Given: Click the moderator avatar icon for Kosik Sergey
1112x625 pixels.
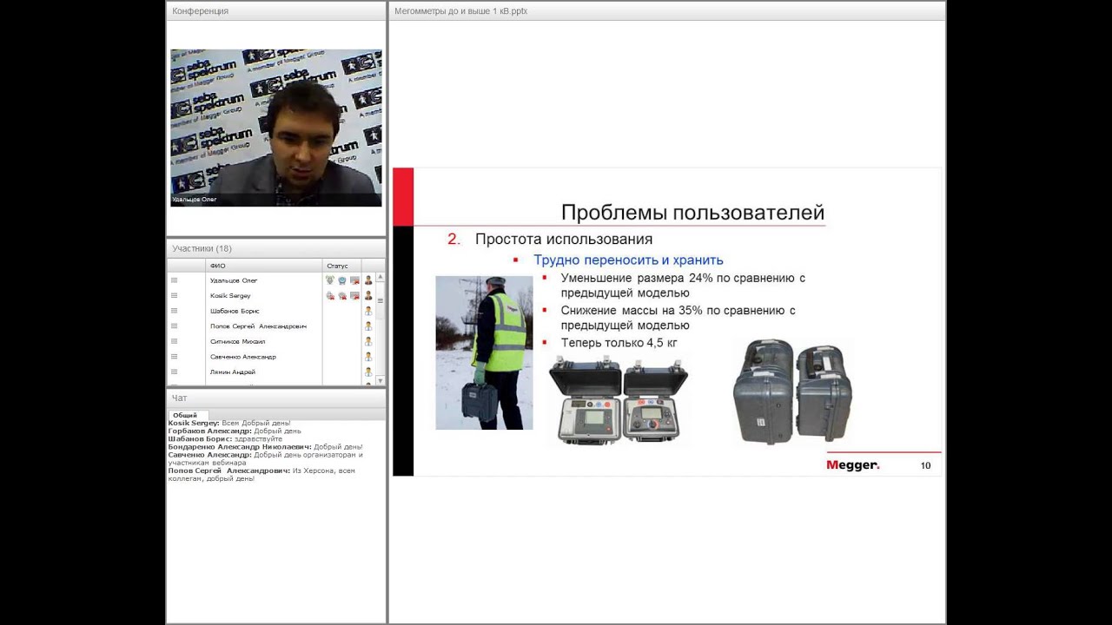Looking at the screenshot, I should (x=368, y=296).
